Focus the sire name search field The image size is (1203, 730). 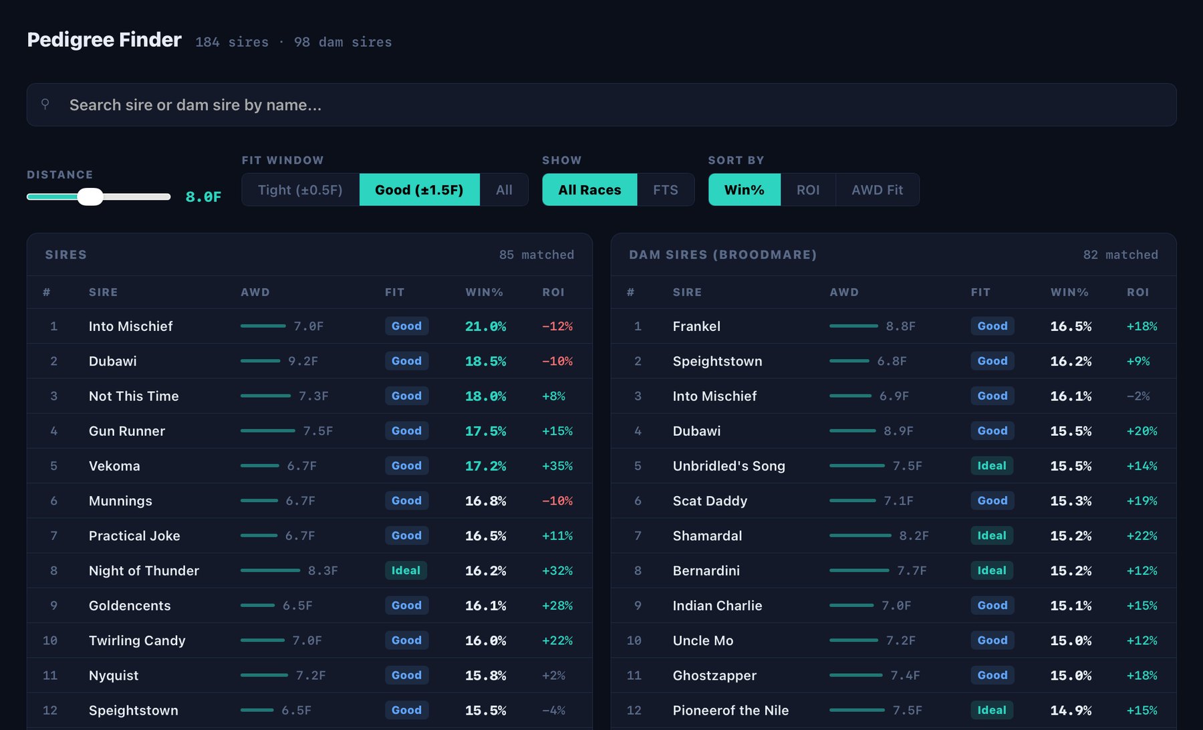tap(601, 105)
